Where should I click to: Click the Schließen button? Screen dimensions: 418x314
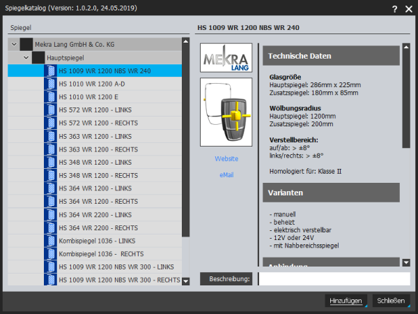pyautogui.click(x=391, y=301)
